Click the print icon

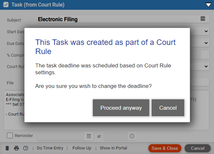[x=16, y=148]
